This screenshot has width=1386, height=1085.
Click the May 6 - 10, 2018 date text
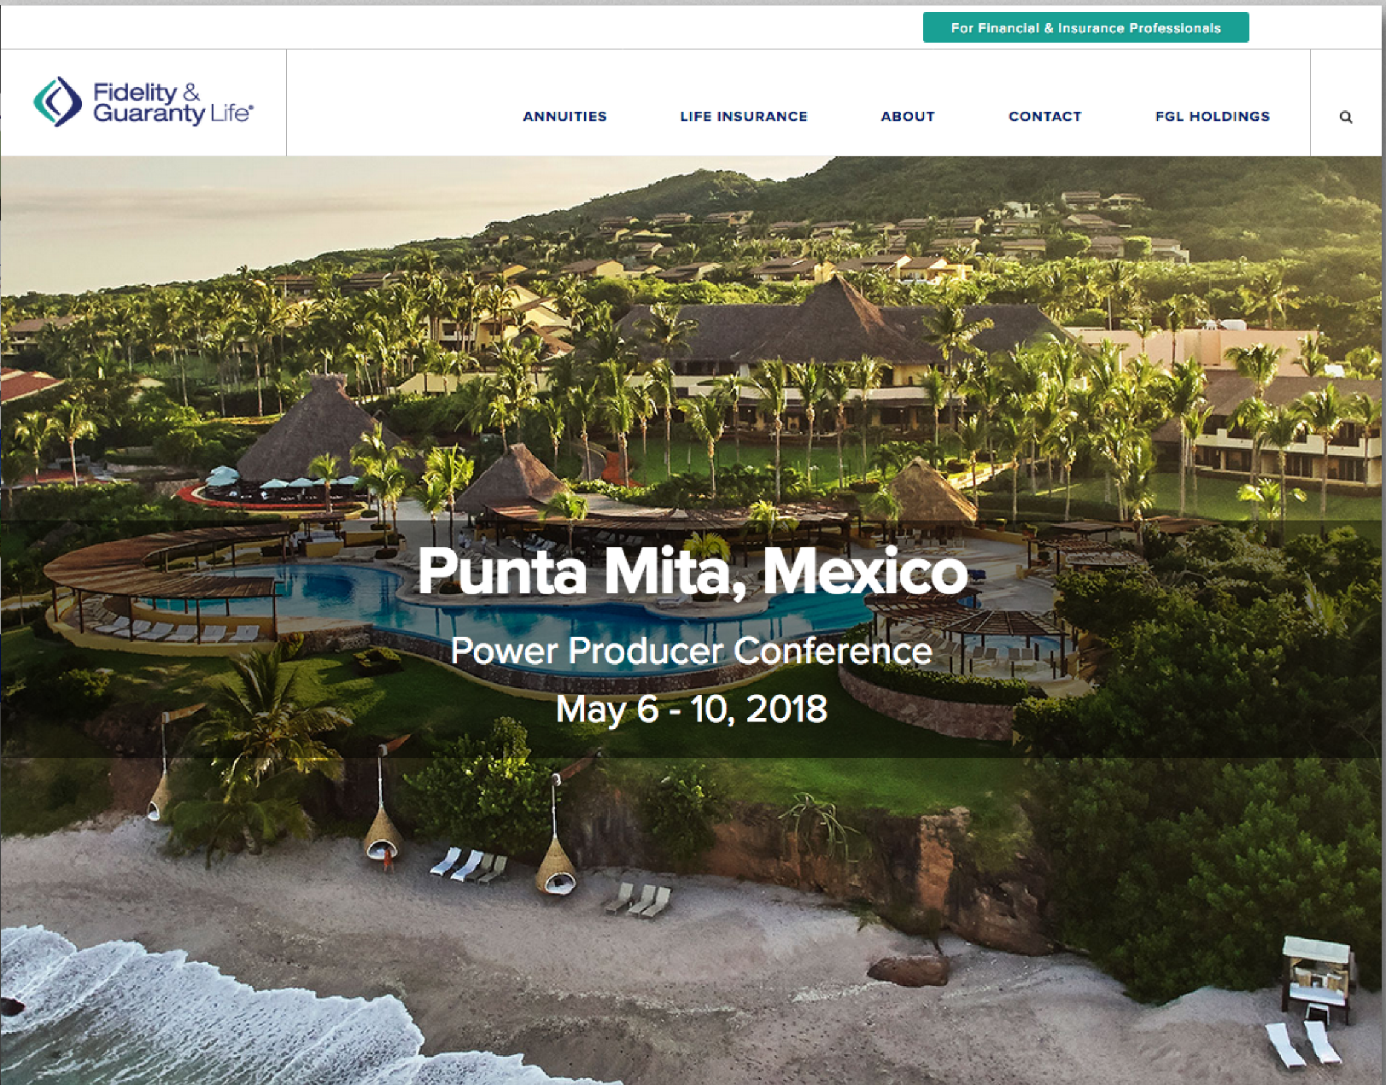(692, 709)
